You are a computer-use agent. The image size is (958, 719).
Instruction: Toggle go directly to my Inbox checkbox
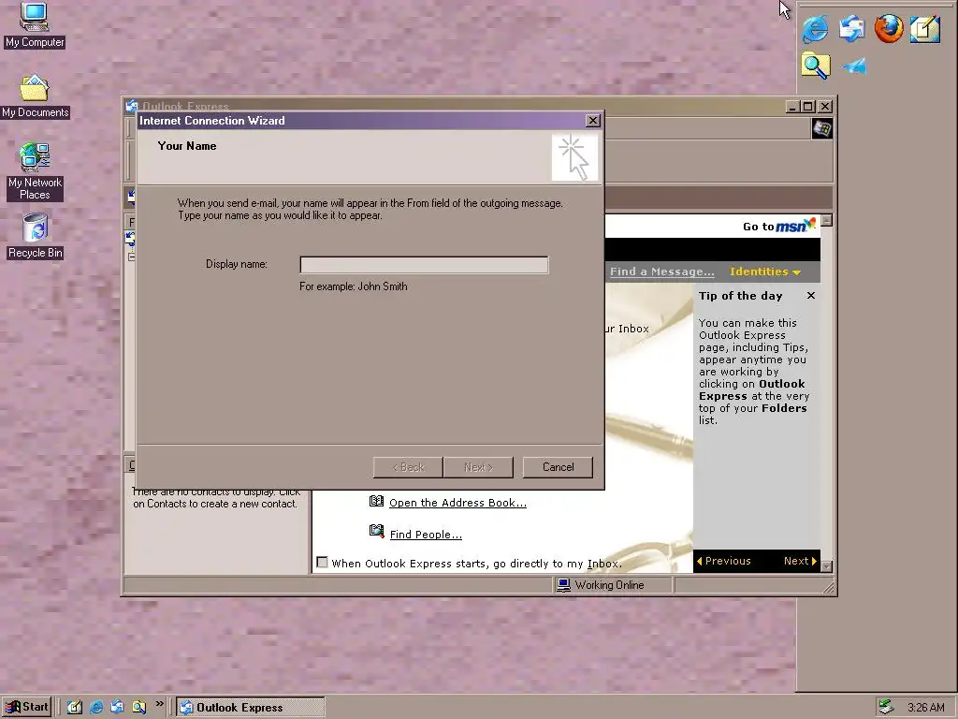(322, 563)
